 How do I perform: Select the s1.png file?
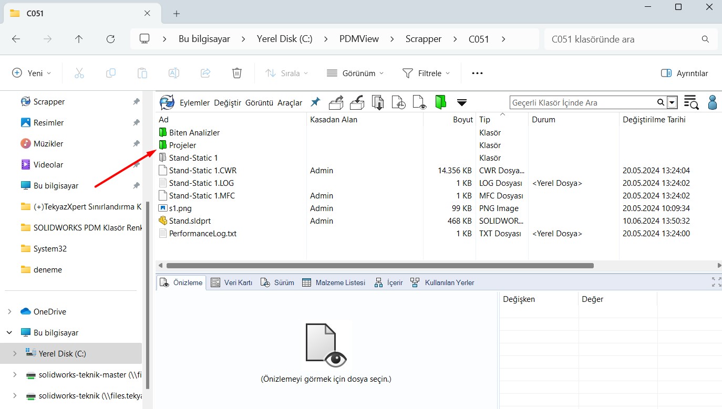pyautogui.click(x=180, y=208)
